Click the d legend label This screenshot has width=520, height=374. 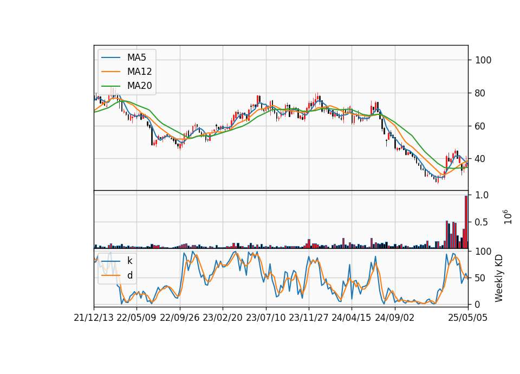tap(130, 275)
